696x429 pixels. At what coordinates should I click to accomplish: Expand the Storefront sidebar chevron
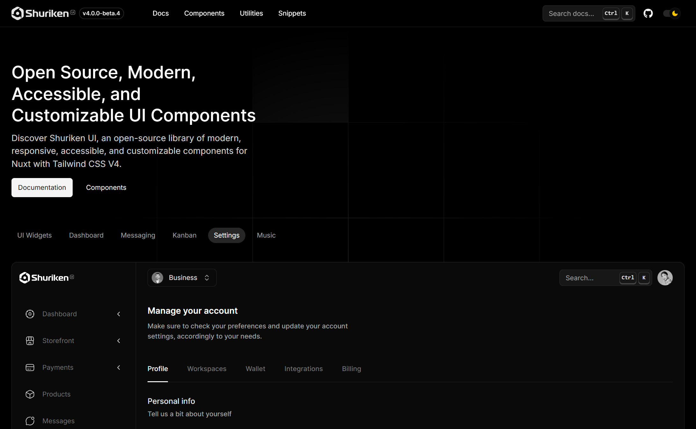(119, 341)
